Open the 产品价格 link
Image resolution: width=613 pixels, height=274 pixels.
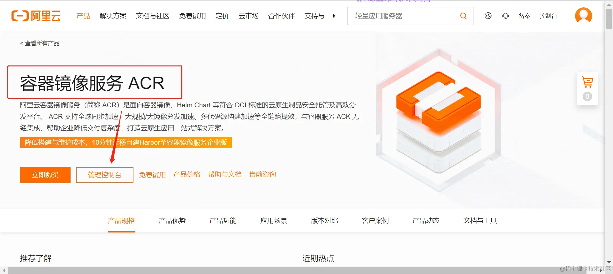point(187,174)
